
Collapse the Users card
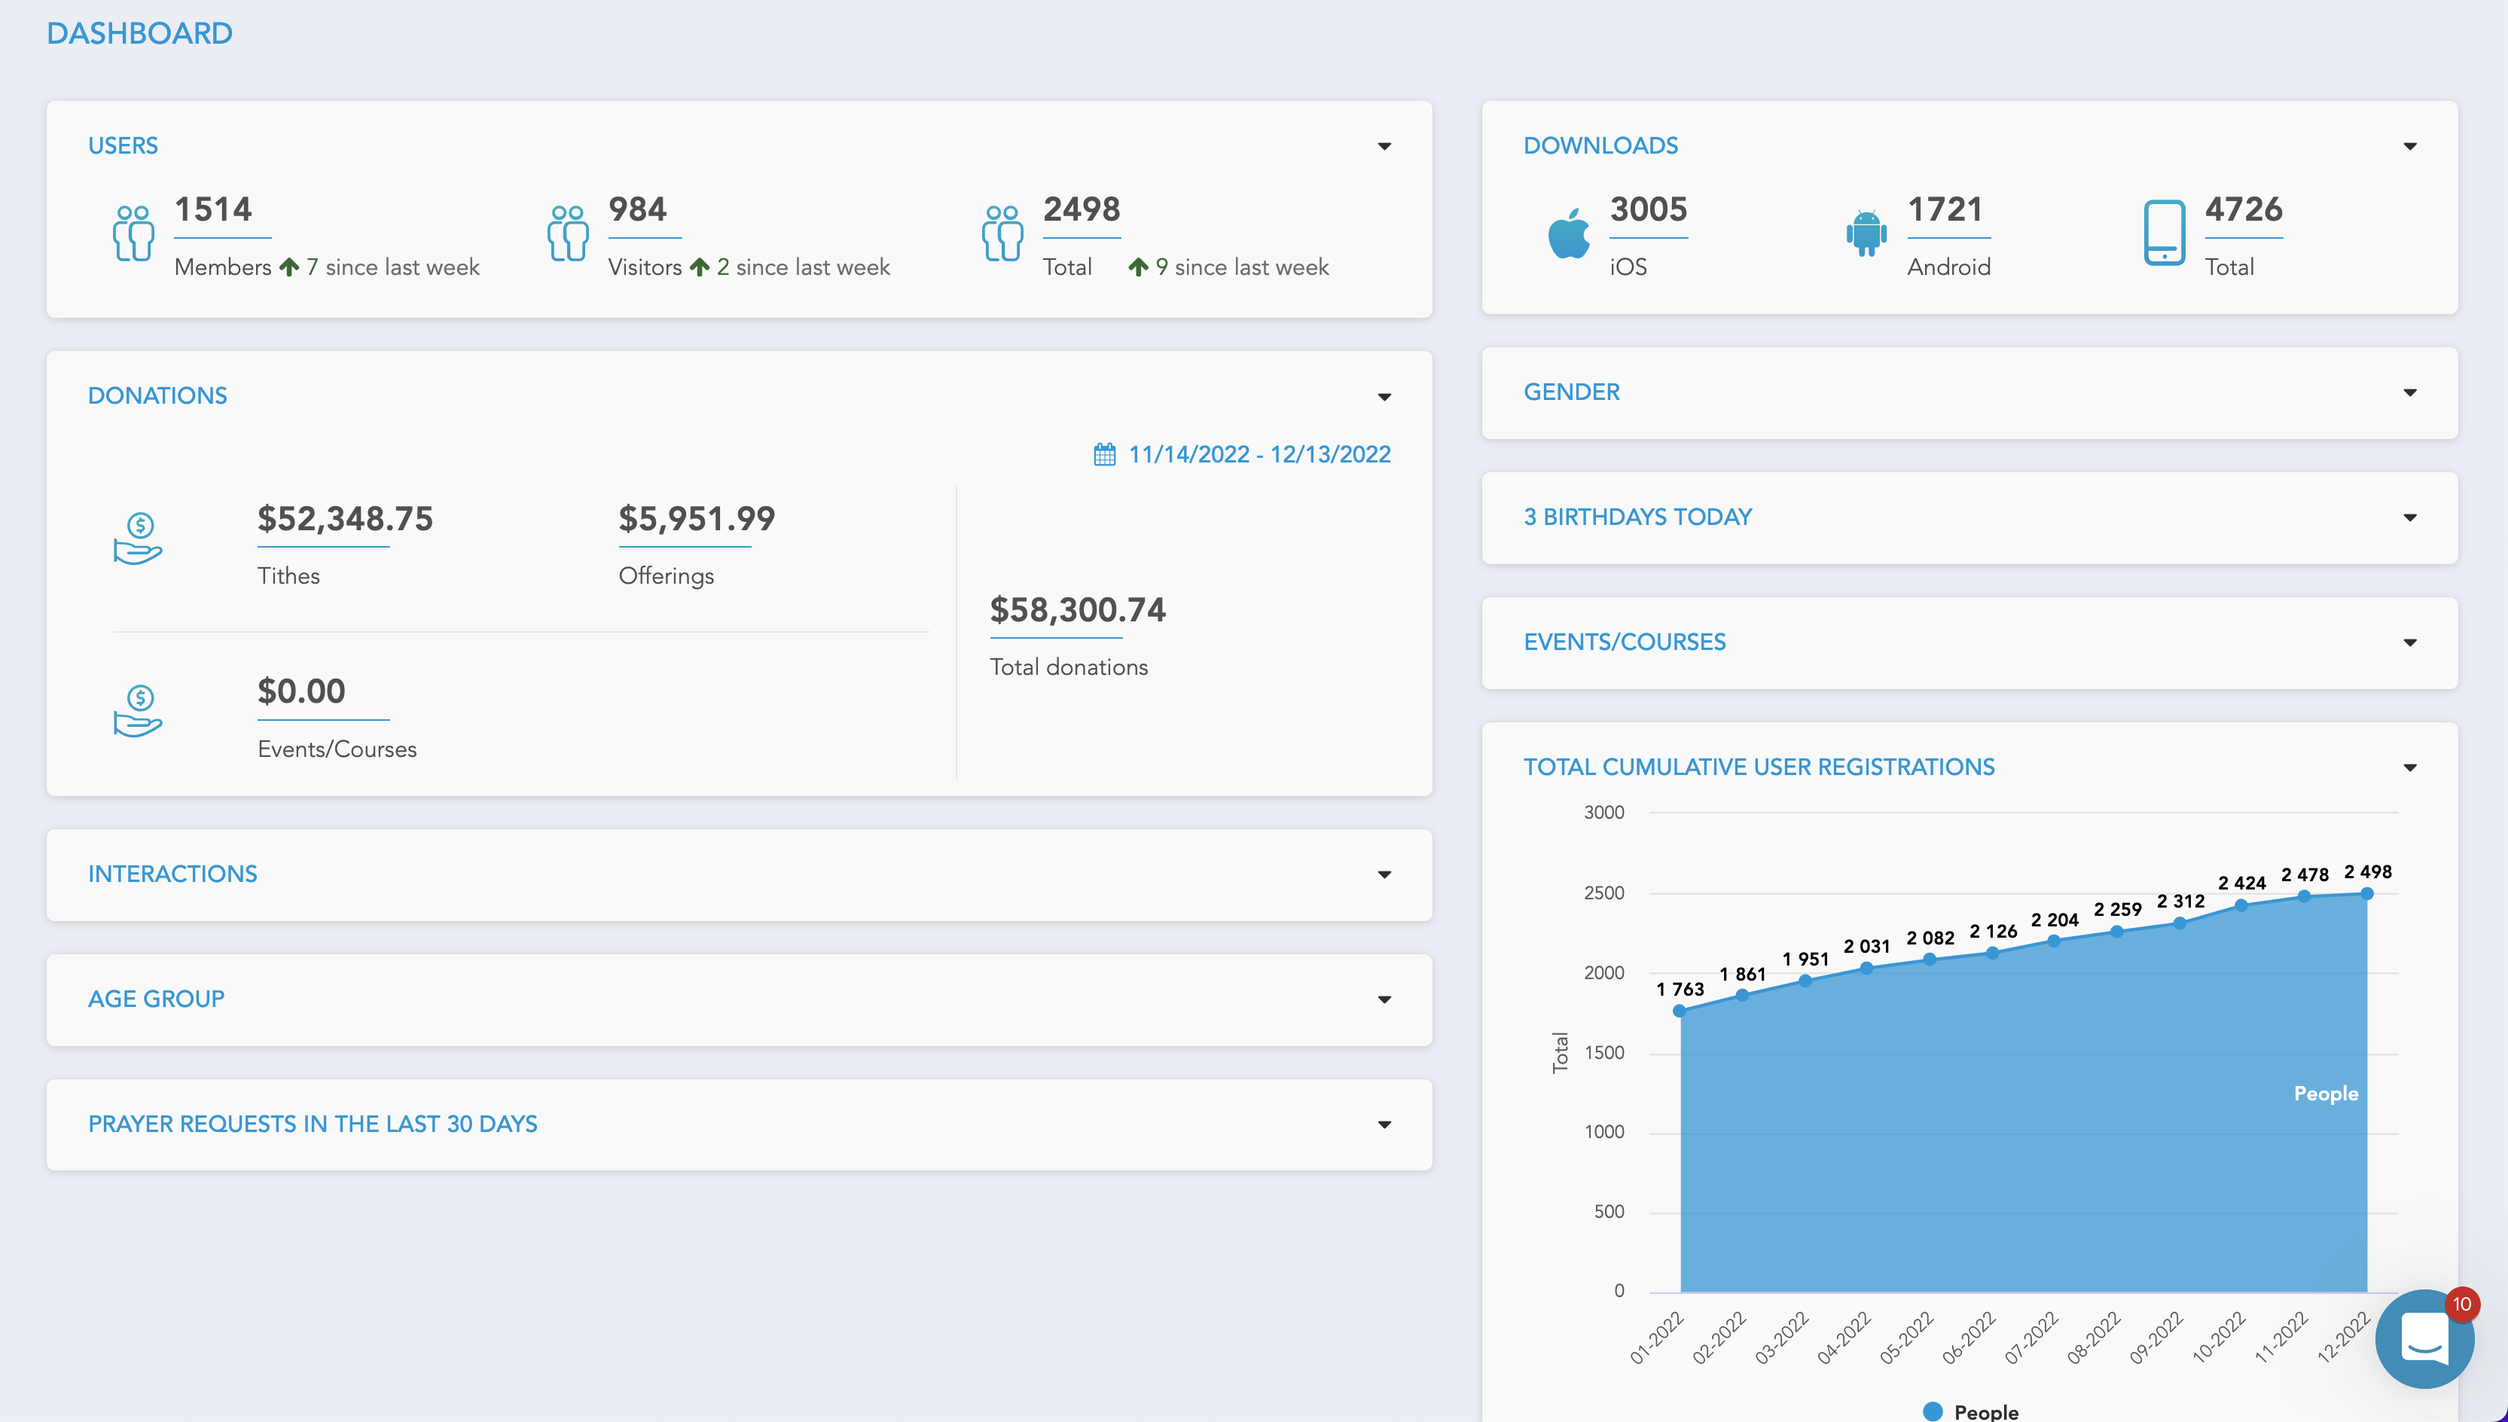[1384, 147]
